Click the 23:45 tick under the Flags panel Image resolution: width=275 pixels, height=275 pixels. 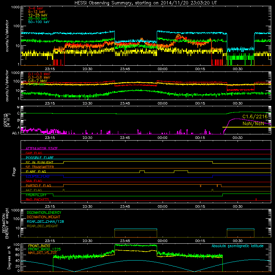(125, 207)
